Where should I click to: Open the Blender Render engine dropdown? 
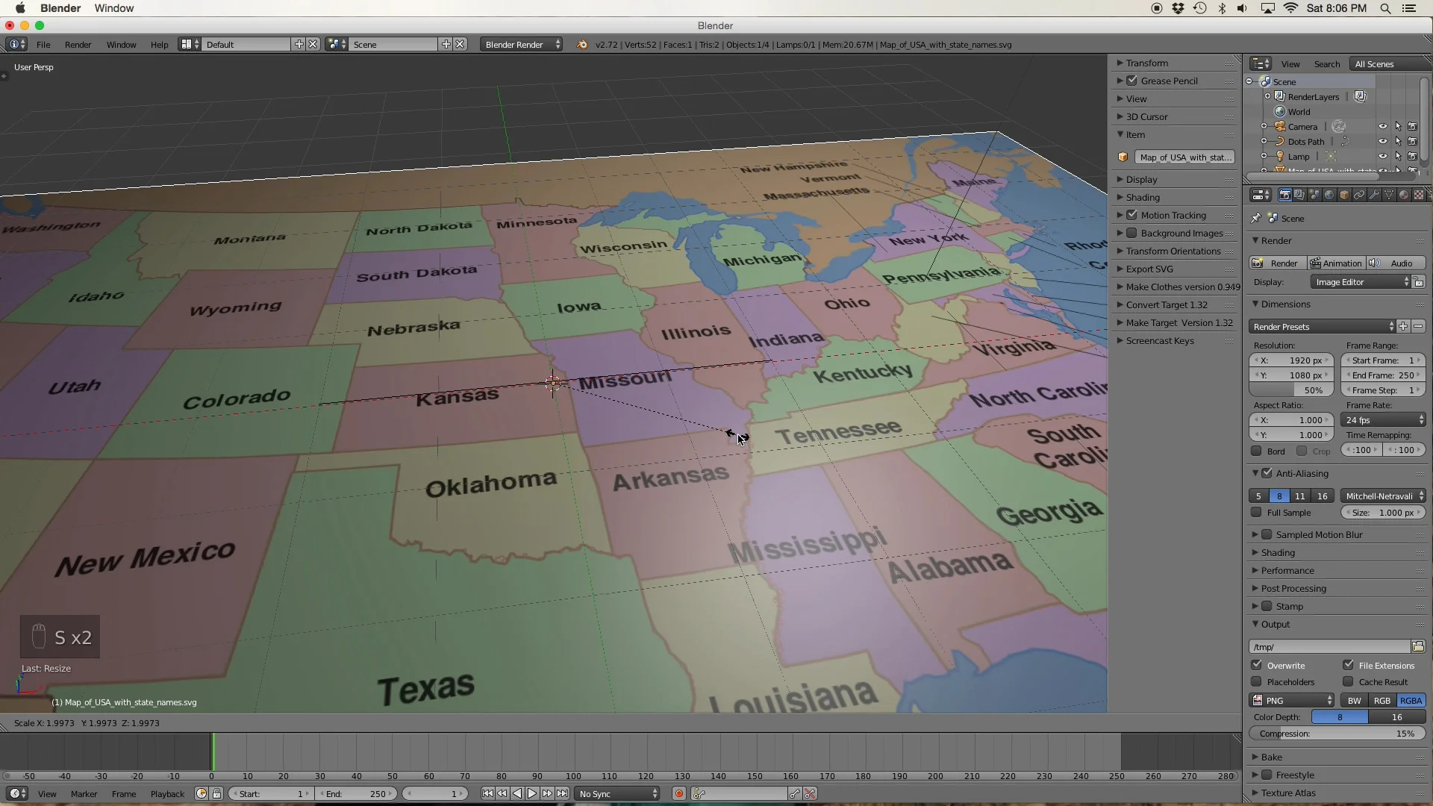click(x=522, y=45)
